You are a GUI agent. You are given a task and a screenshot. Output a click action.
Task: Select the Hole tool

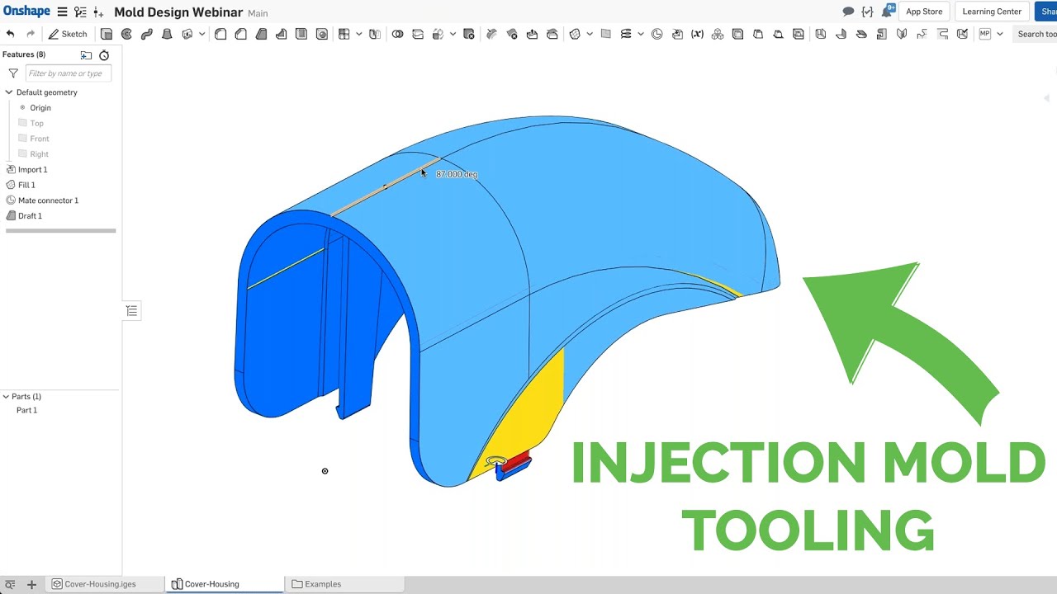[322, 34]
